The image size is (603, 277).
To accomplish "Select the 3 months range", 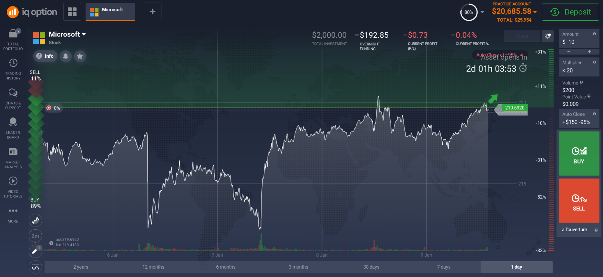I will [299, 267].
